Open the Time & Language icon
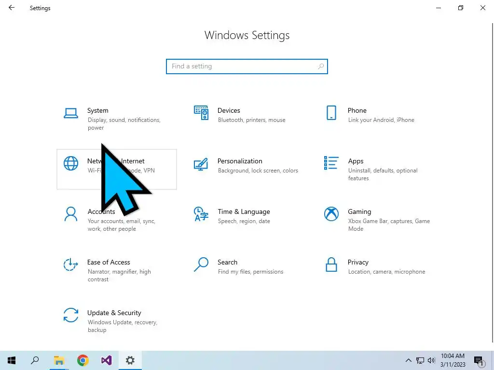 click(x=201, y=214)
